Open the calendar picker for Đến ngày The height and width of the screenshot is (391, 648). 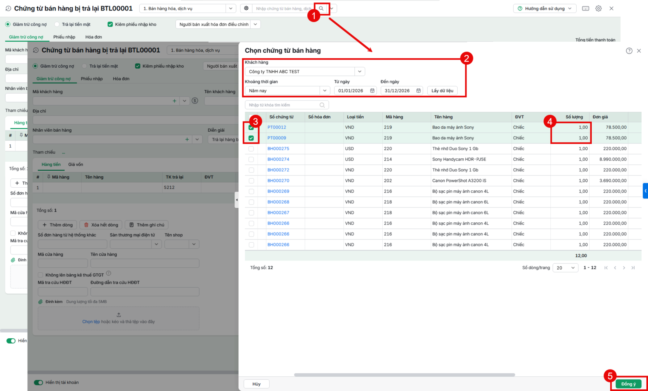(418, 91)
